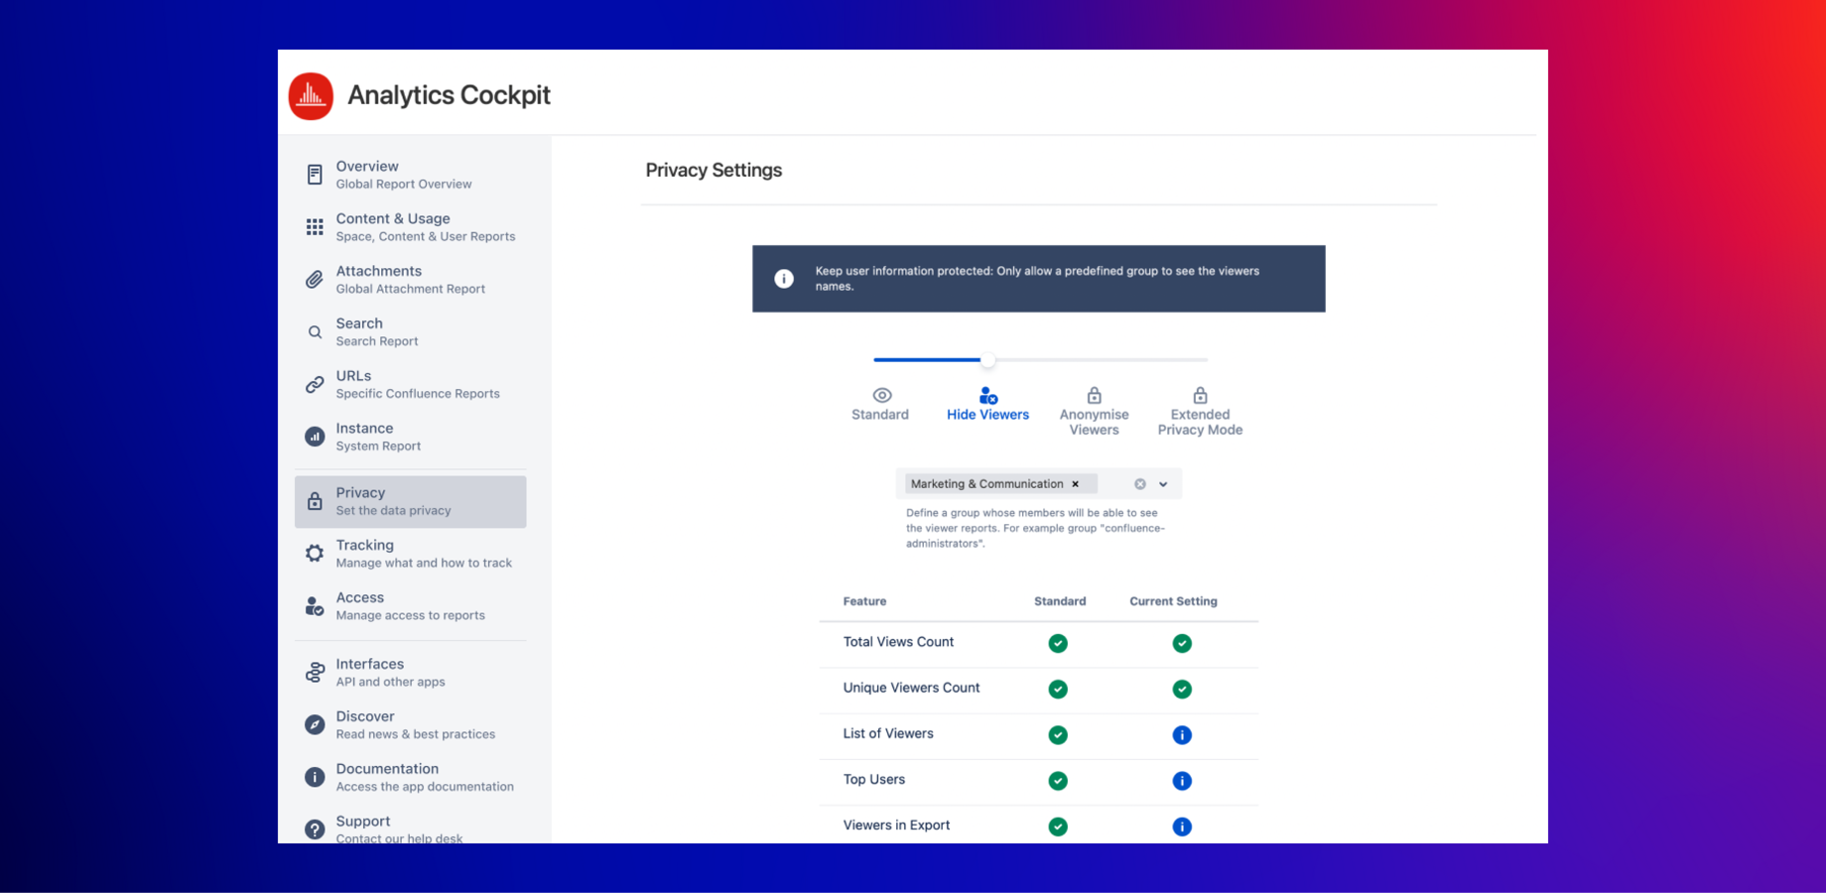Open the privacy group combo box

point(997,483)
